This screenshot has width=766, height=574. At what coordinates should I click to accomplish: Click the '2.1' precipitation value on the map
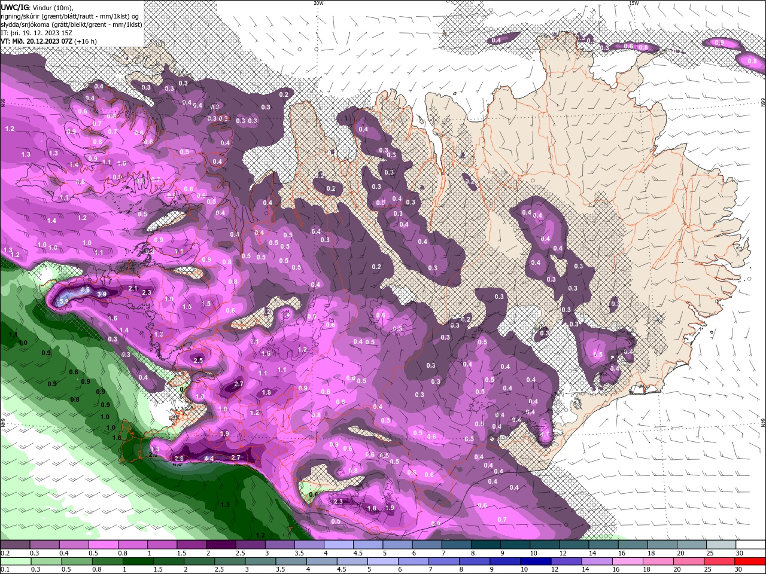133,288
